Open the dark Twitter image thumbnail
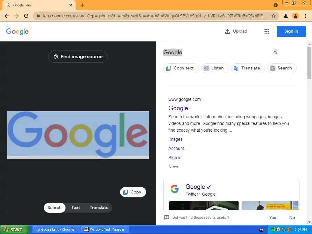 pyautogui.click(x=204, y=205)
